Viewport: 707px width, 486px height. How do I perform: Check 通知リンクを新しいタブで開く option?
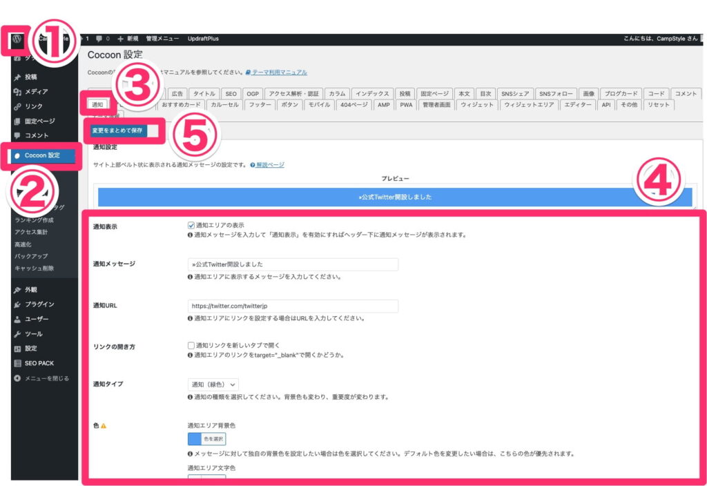[191, 346]
